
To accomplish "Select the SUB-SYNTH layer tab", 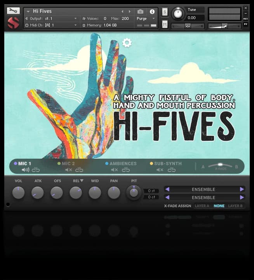I will click(x=166, y=163).
